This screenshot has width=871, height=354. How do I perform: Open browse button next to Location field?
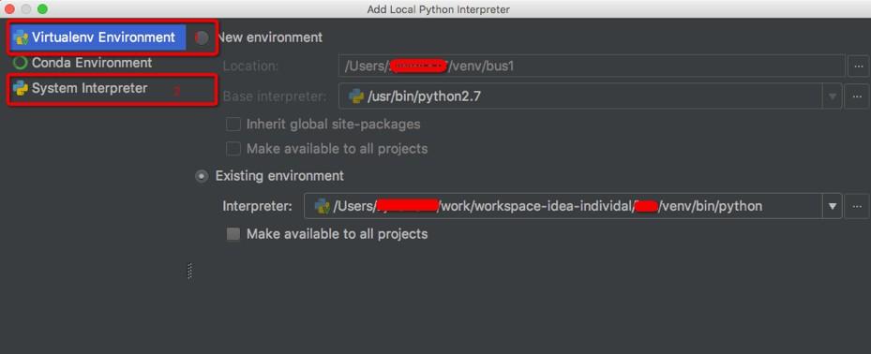click(858, 66)
